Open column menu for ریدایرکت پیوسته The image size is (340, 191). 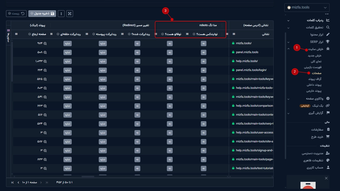pyautogui.click(x=87, y=34)
